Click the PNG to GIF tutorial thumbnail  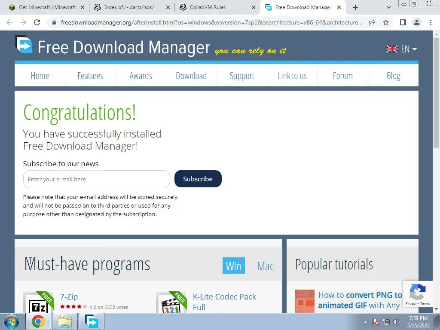pos(305,301)
